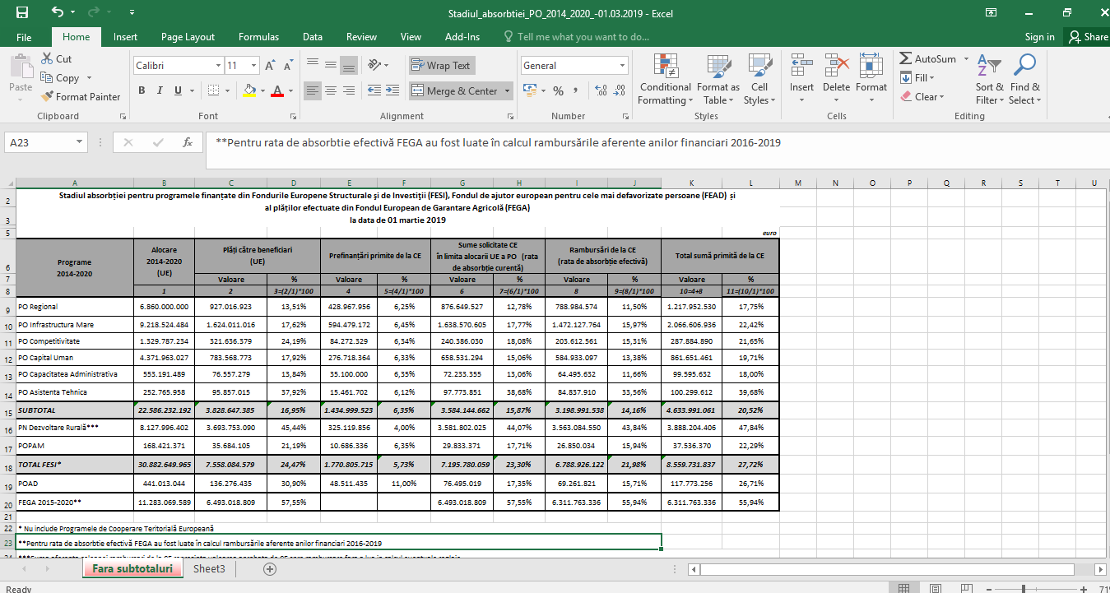Click the Save icon in the quick access toolbar
The image size is (1110, 593).
(x=22, y=12)
